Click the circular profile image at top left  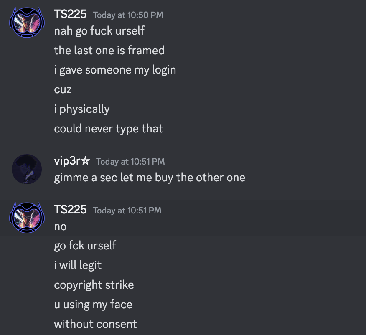[27, 22]
